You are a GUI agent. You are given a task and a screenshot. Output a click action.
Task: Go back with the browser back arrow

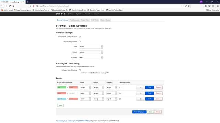click(x=2, y=6)
